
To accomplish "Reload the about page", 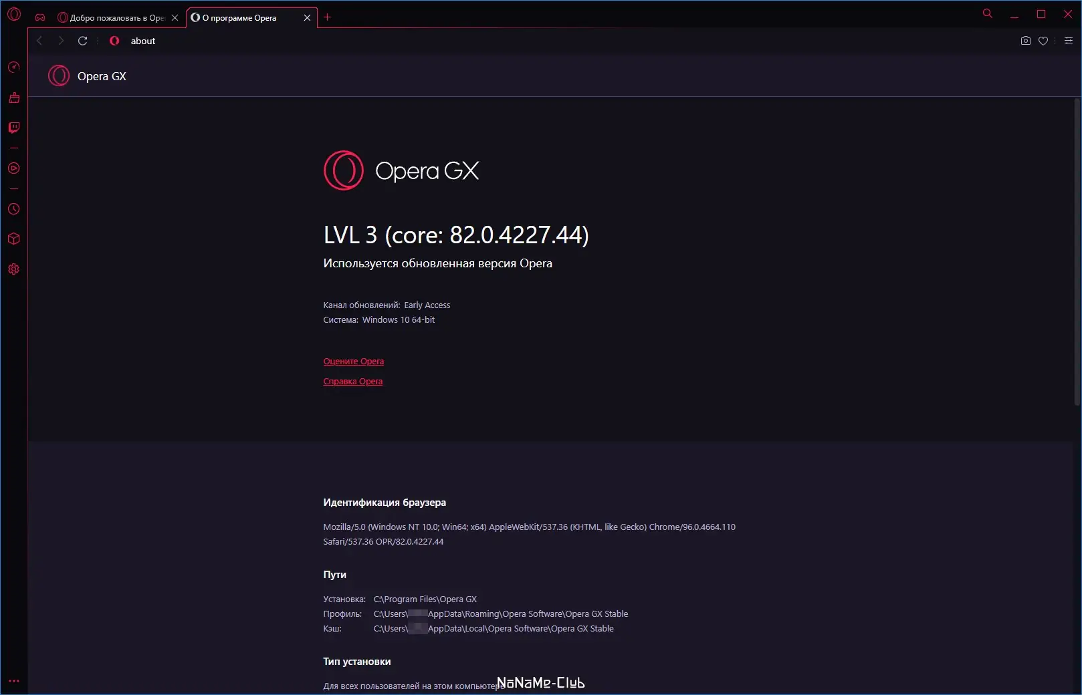I will (x=82, y=41).
